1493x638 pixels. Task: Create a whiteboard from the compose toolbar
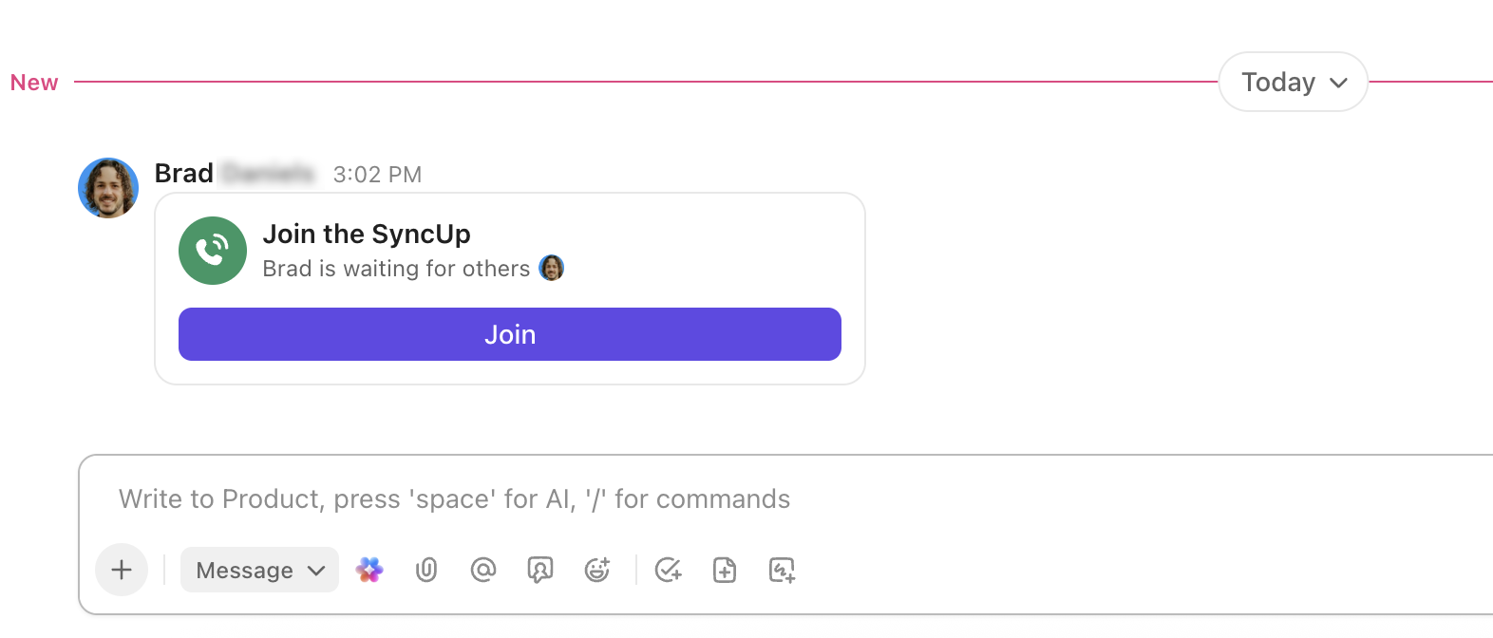[x=781, y=570]
